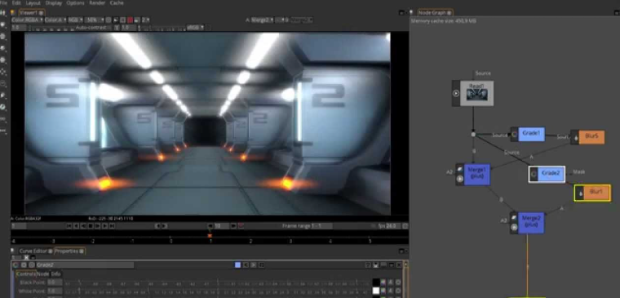This screenshot has height=298, width=620.
Task: Go to the previous keyframe
Action: point(157,226)
